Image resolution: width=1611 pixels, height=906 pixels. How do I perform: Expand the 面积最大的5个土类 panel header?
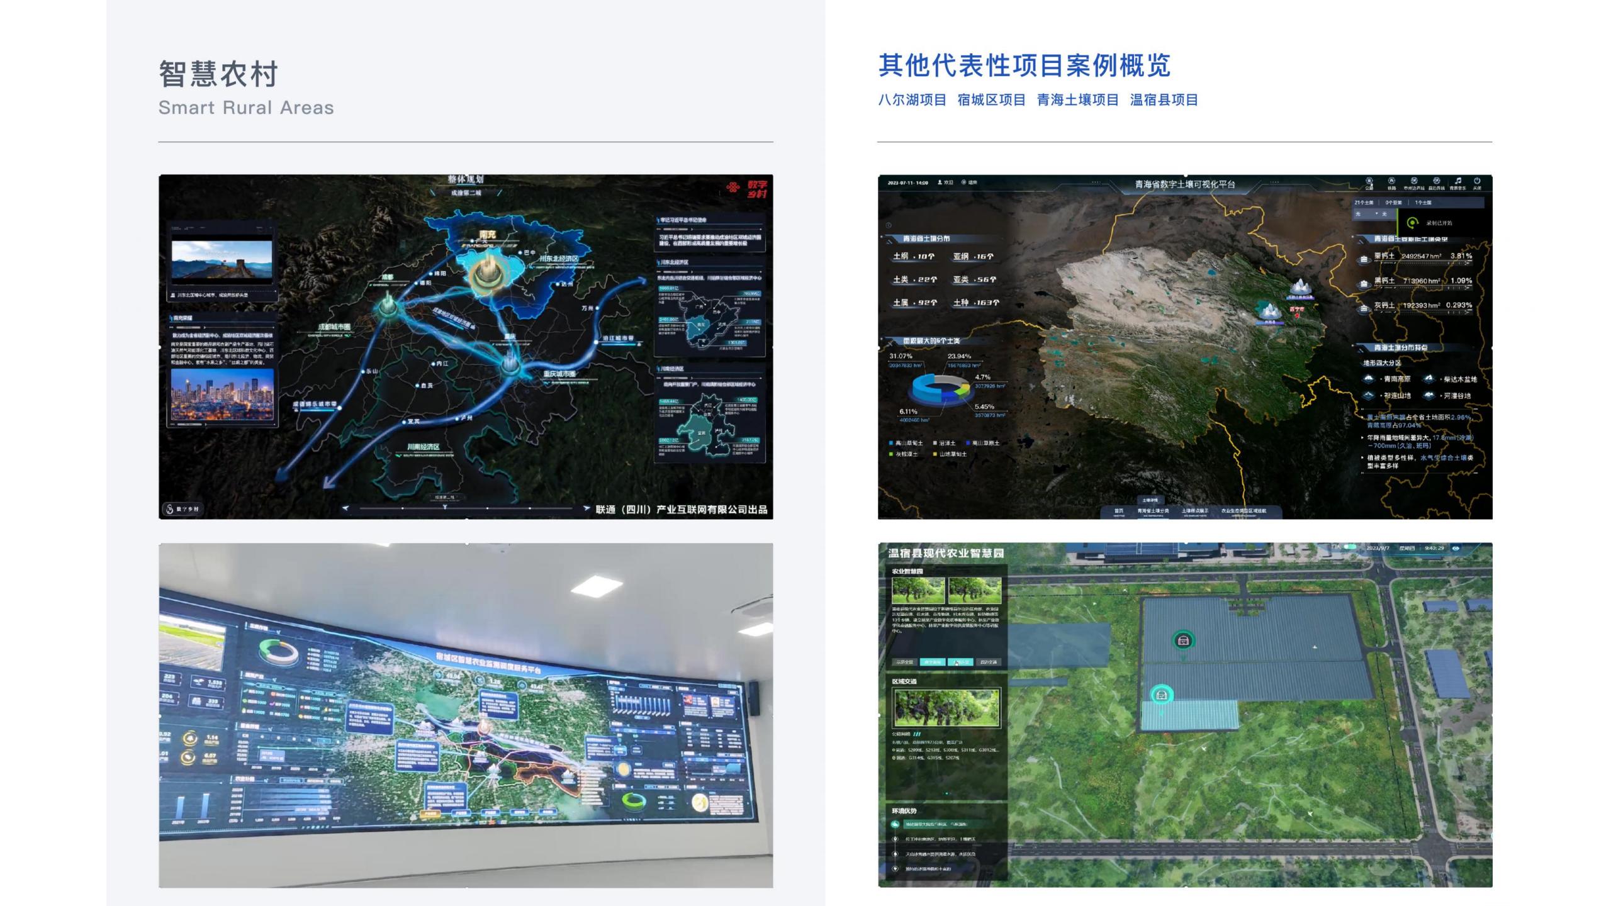[x=931, y=341]
